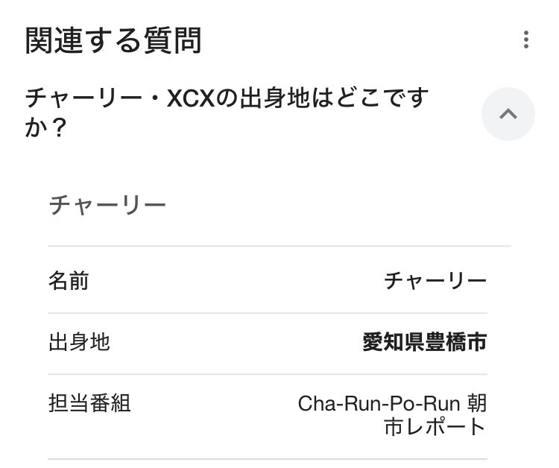
Task: Click the question チャーリー・XCXの出身地はどこですか？
Action: click(x=227, y=113)
